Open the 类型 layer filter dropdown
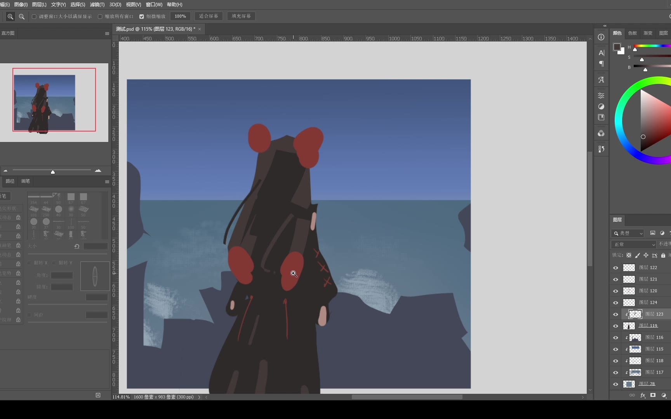Viewport: 671px width, 419px height. (628, 233)
